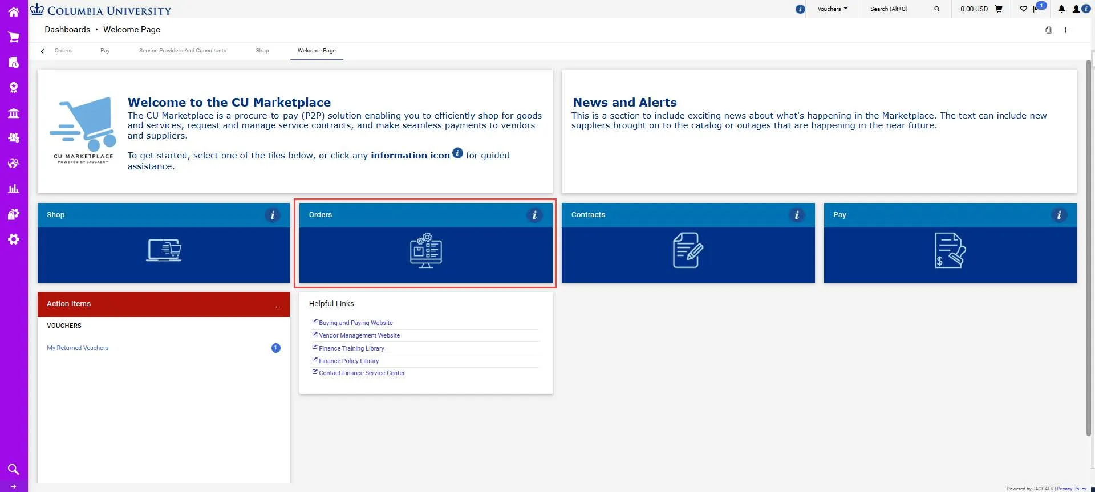Screen dimensions: 1095x492
Task: Click the info icon on Pay tile
Action: (x=1059, y=215)
